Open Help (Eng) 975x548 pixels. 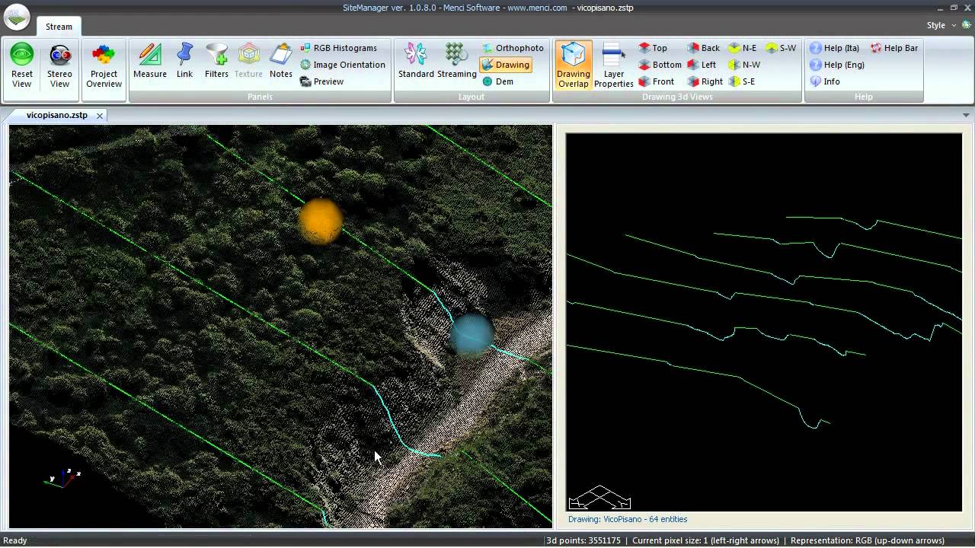(x=836, y=65)
